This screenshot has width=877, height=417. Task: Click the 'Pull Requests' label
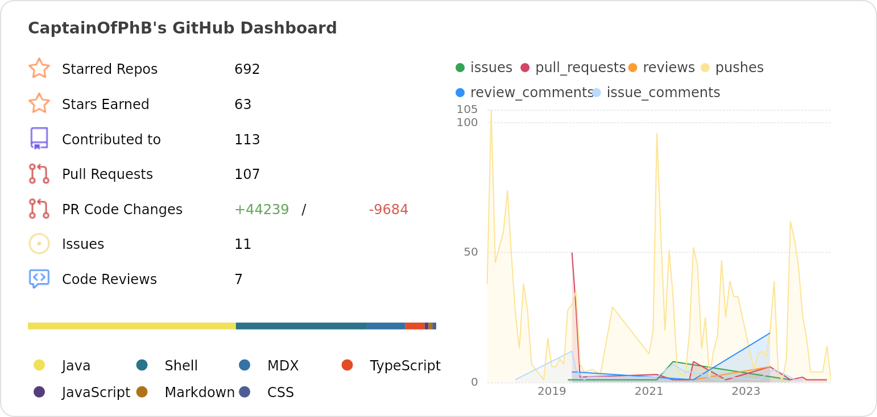107,174
